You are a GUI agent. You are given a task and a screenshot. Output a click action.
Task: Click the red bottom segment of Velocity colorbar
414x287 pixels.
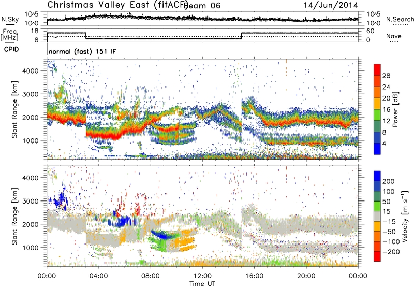377,256
